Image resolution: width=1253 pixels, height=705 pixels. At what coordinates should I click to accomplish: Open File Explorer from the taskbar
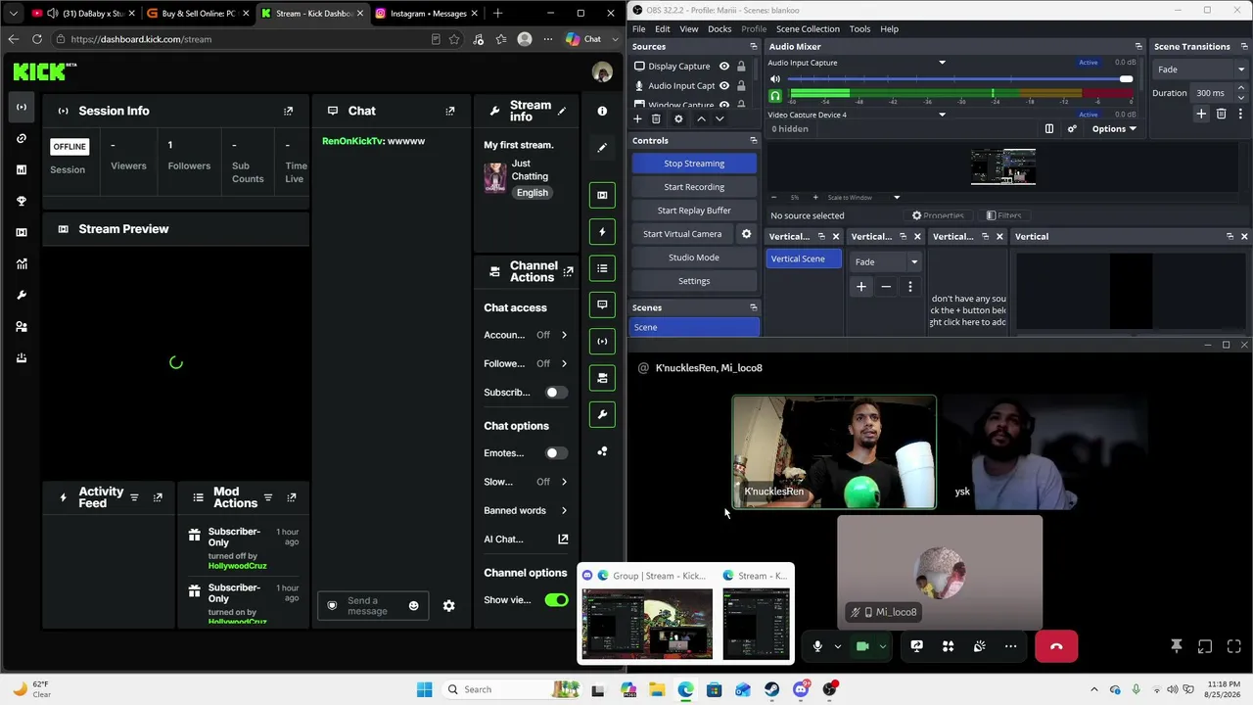[657, 689]
